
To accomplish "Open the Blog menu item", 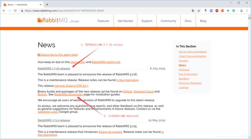I will point(203,21).
